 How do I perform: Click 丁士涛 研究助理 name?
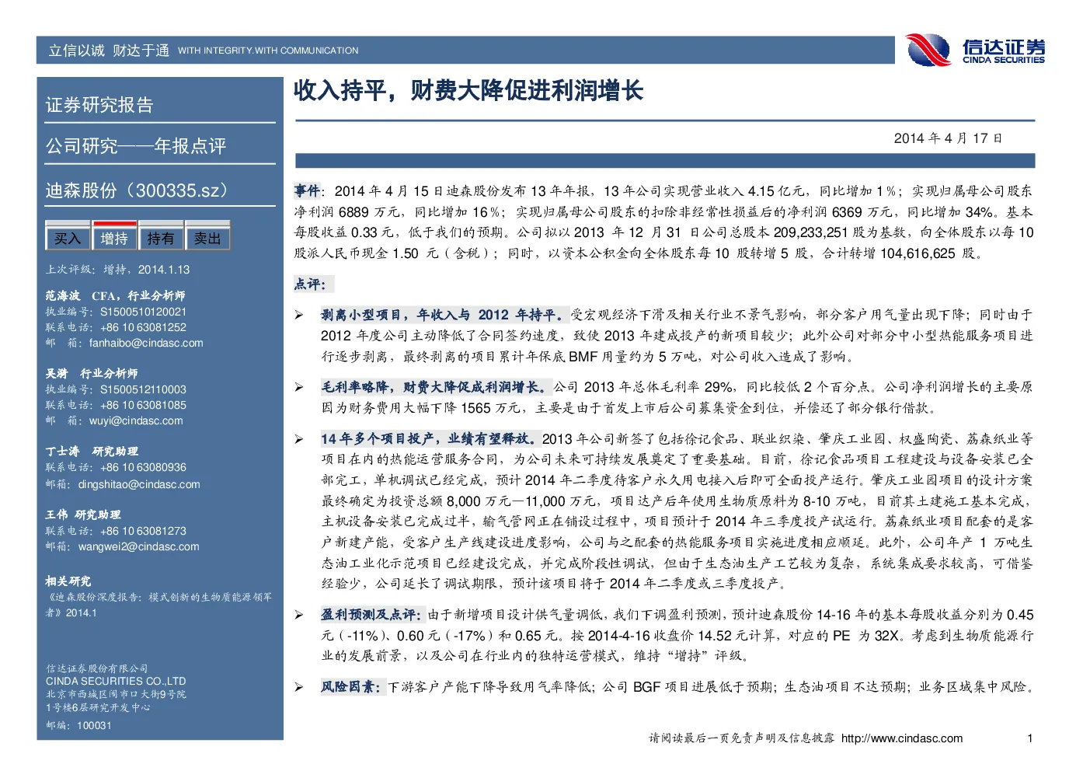coord(92,451)
